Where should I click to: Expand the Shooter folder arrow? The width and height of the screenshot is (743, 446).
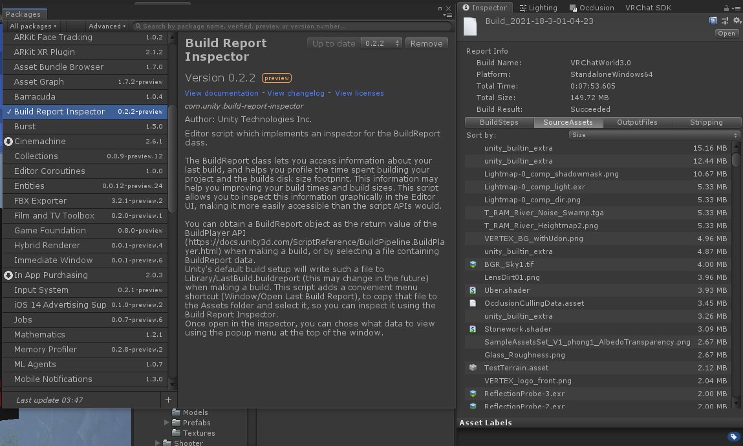pyautogui.click(x=157, y=443)
